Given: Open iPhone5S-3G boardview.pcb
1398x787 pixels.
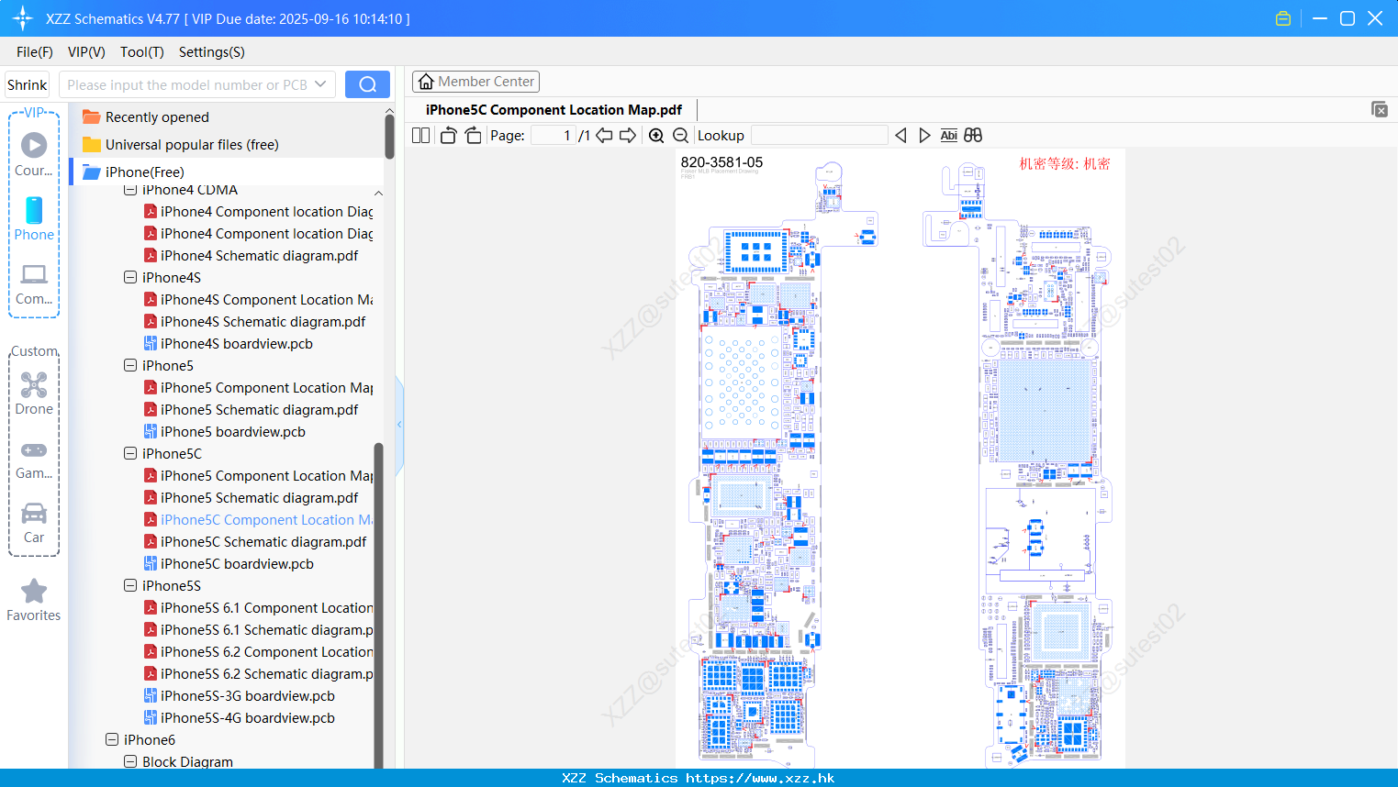Looking at the screenshot, I should [248, 696].
